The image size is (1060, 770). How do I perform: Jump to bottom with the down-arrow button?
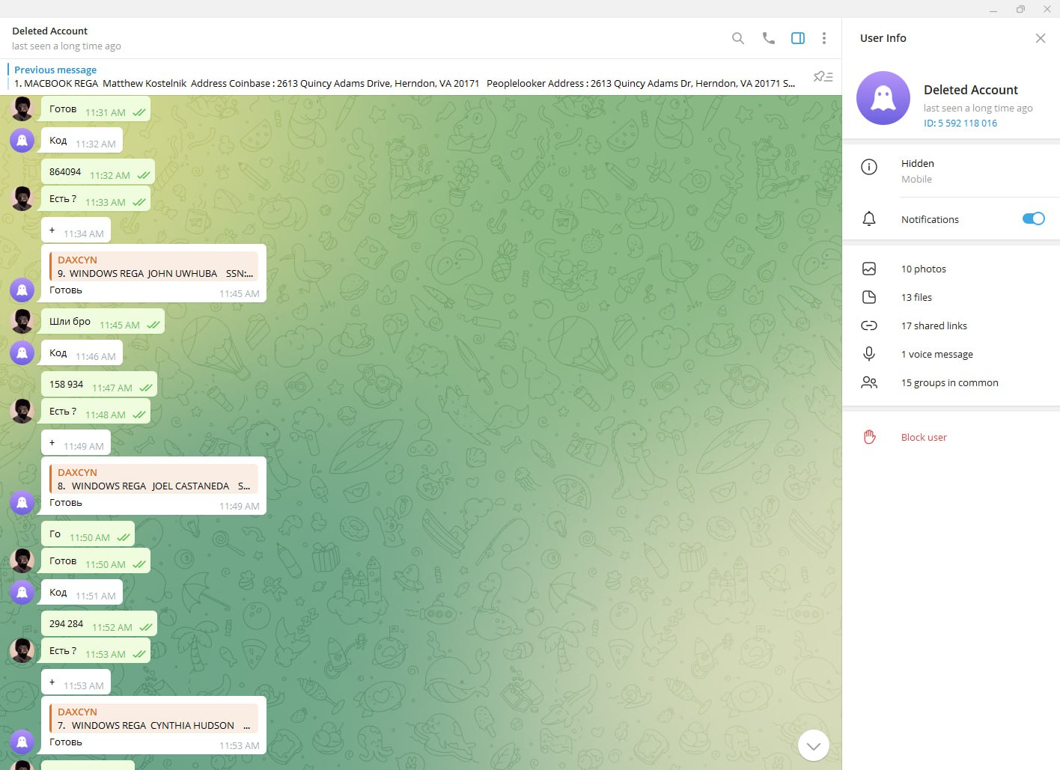click(x=814, y=745)
